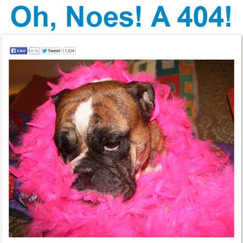Screen dimensions: 243x243
Task: Open the 4.1k Facebook like count bubble
Action: 34,50
